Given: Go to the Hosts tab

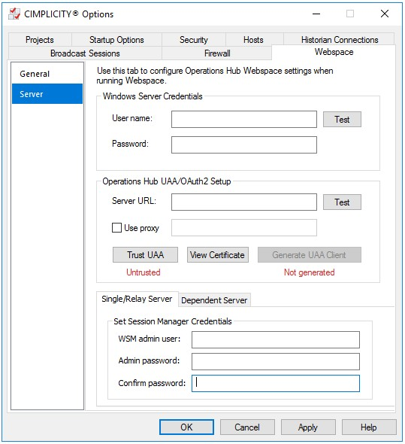Looking at the screenshot, I should tap(253, 40).
